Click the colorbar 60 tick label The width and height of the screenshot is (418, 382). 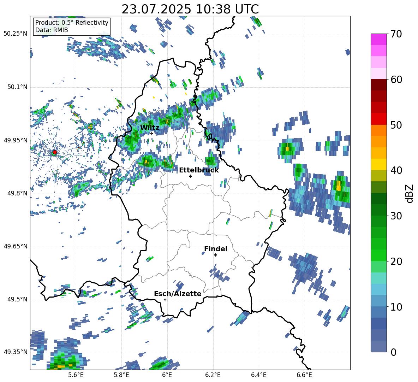pyautogui.click(x=396, y=80)
